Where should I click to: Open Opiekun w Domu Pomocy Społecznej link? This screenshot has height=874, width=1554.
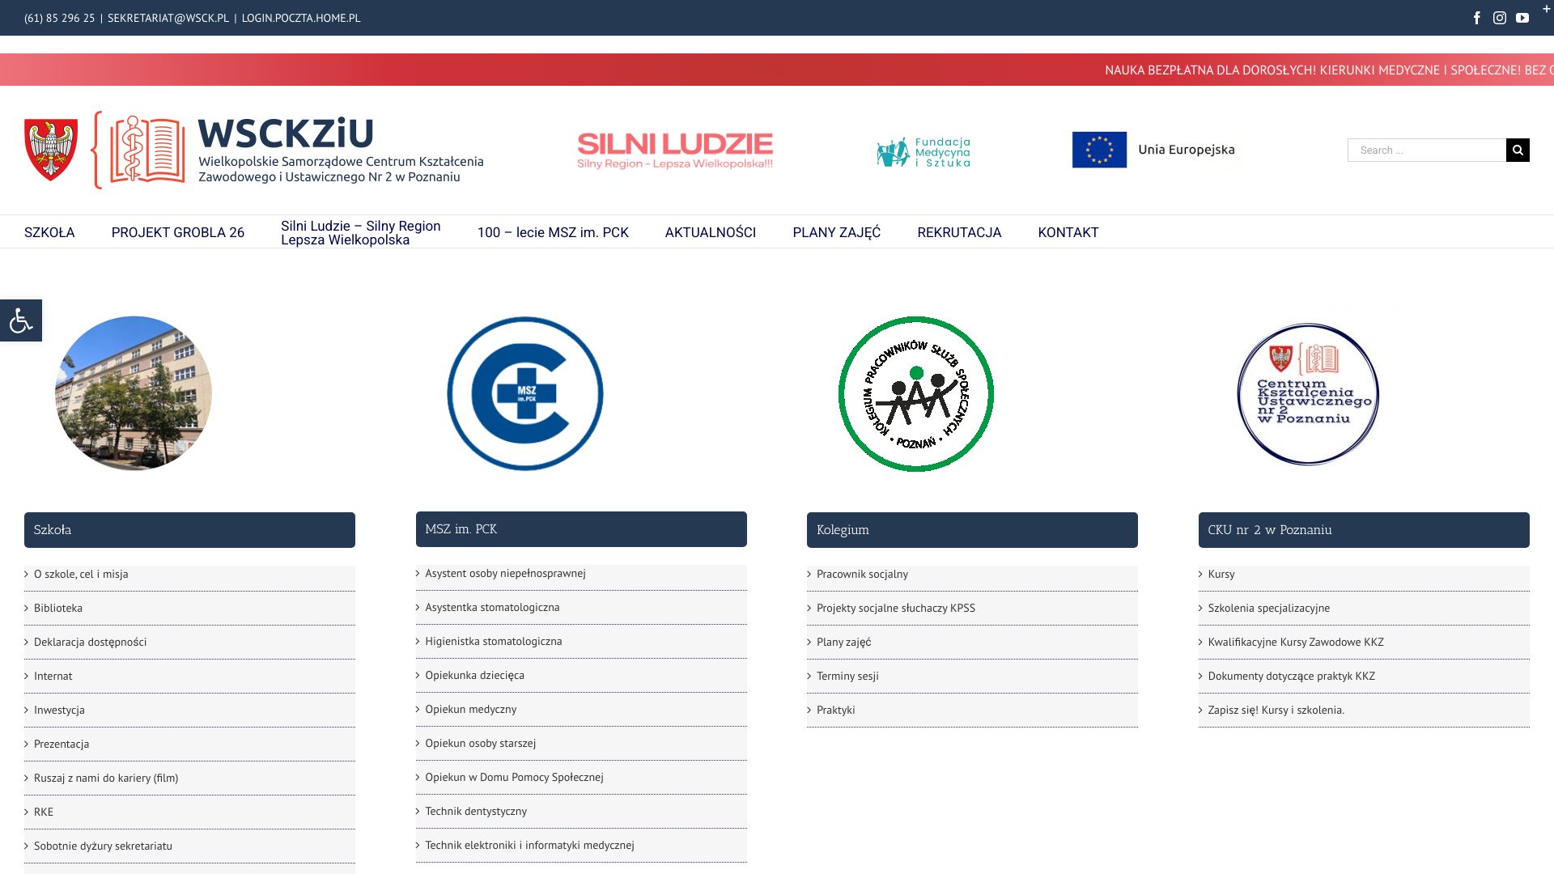click(x=515, y=777)
